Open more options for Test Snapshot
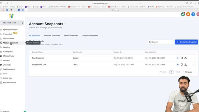199x112 pixels. pos(194,58)
